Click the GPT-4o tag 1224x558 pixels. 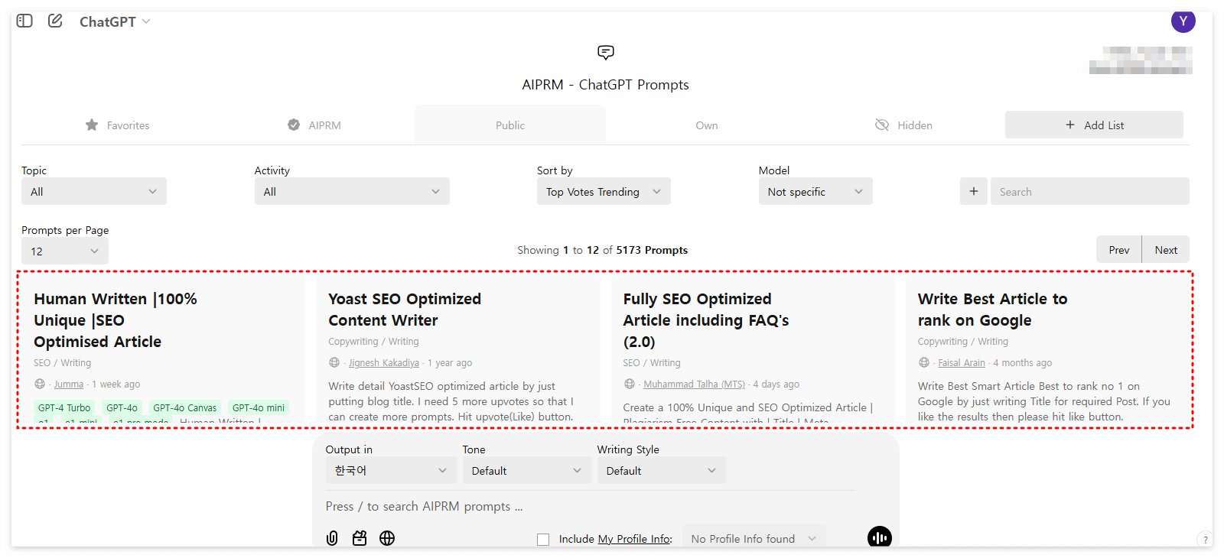(x=122, y=407)
